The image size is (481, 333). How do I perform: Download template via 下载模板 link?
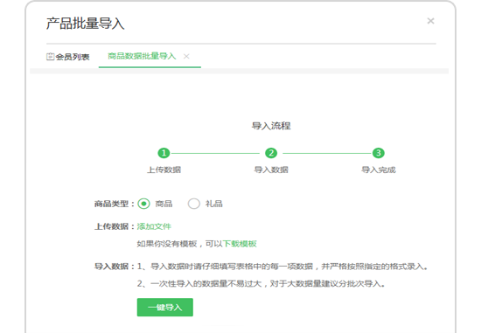(x=240, y=244)
